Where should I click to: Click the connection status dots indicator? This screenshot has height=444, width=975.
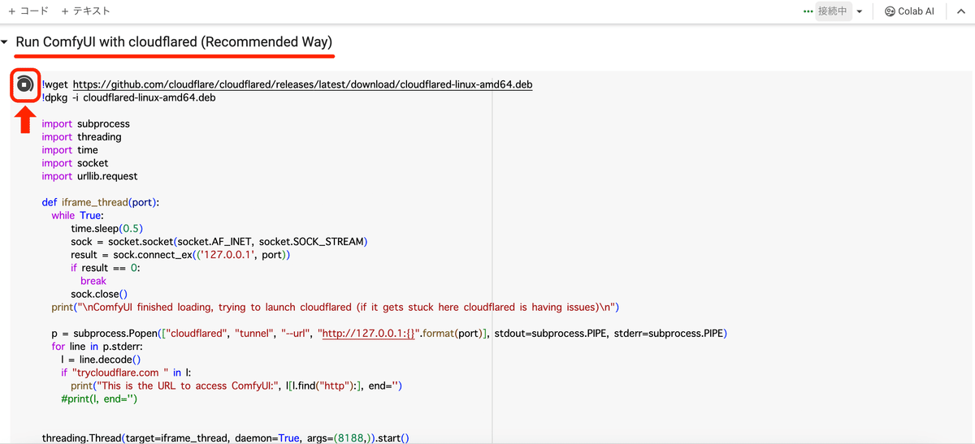click(x=808, y=11)
